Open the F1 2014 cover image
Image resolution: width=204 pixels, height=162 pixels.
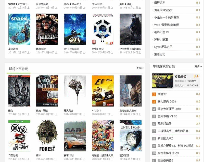[x=103, y=91]
